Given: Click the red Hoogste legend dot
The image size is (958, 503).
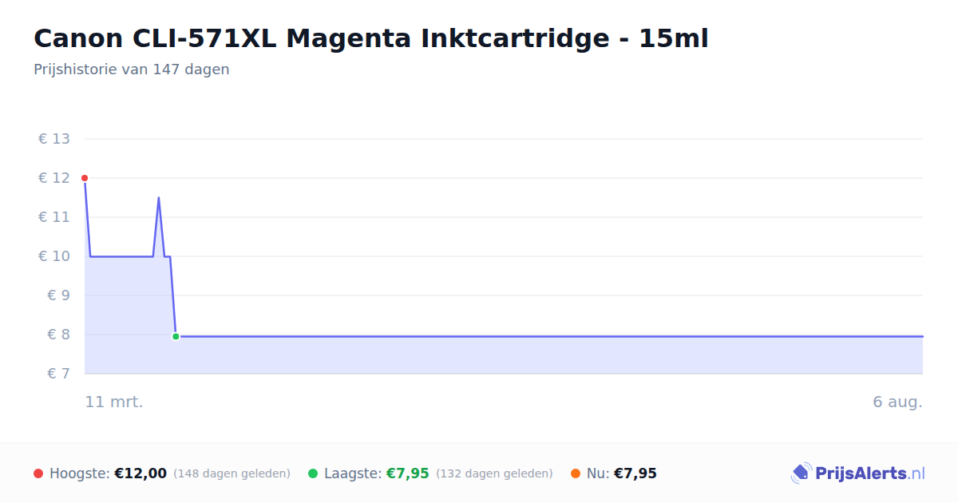Looking at the screenshot, I should point(38,473).
